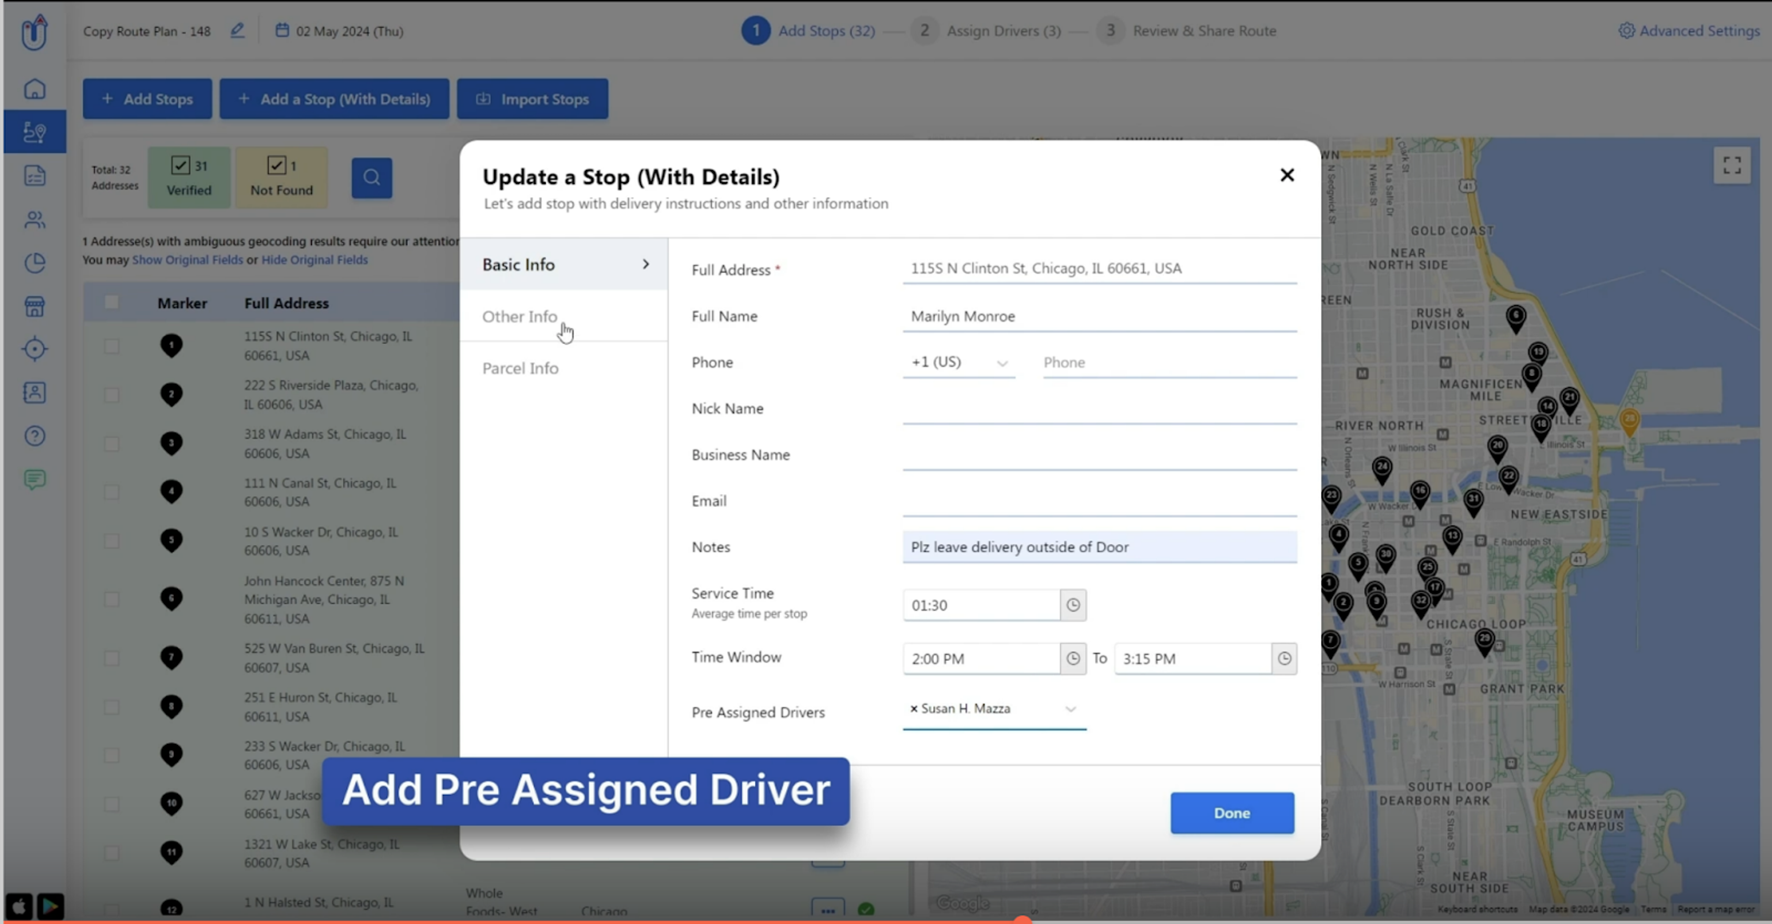Go to step 2 Assign Drivers (3)
This screenshot has height=924, width=1772.
coord(986,31)
